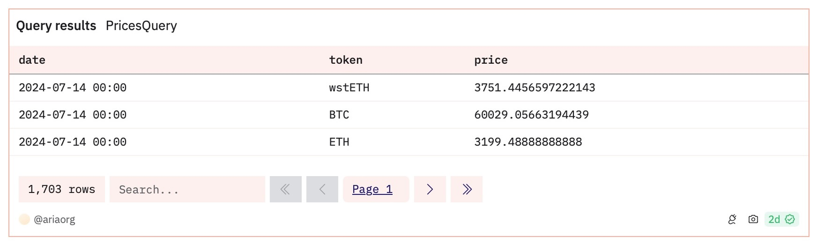817x245 pixels.
Task: Open the @ariaorg profile link
Action: pyautogui.click(x=54, y=219)
